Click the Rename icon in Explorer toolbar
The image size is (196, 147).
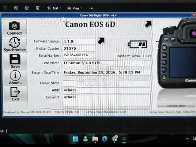pyautogui.click(x=16, y=8)
